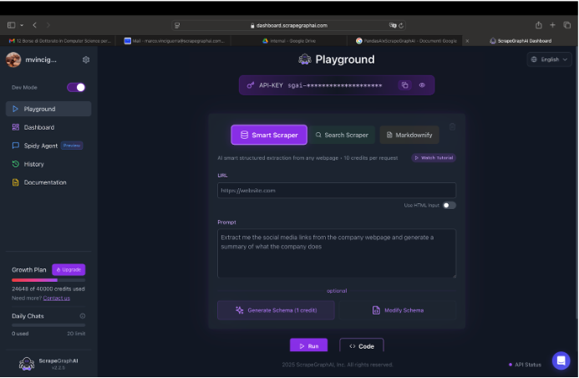Toggle the Use HTML Input switch

[449, 206]
